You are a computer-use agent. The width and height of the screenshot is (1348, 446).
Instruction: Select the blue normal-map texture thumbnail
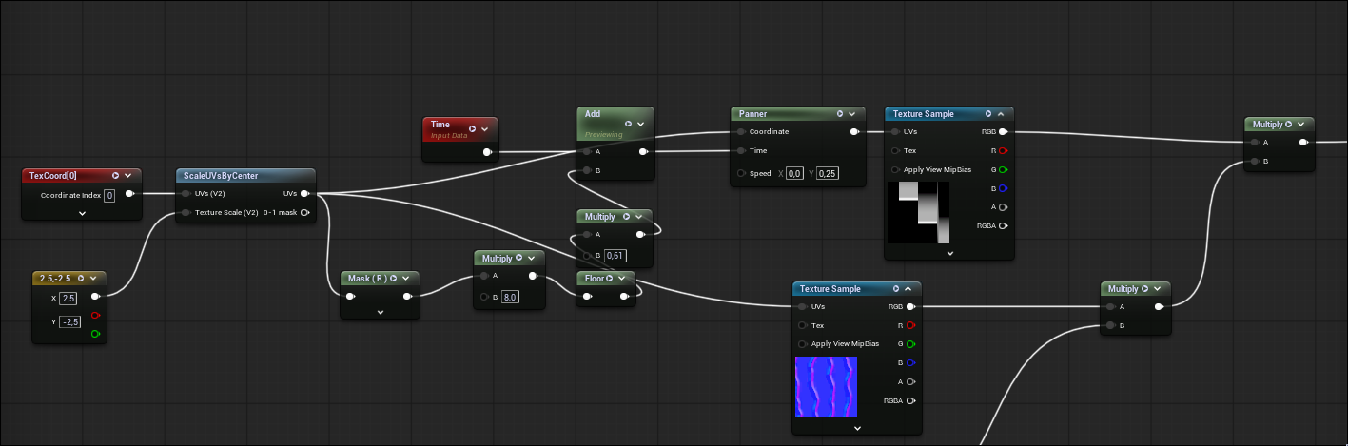pyautogui.click(x=826, y=387)
